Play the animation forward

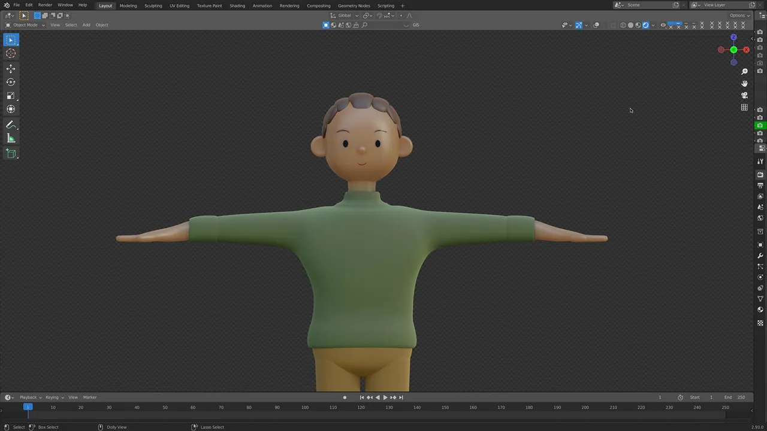tap(385, 397)
